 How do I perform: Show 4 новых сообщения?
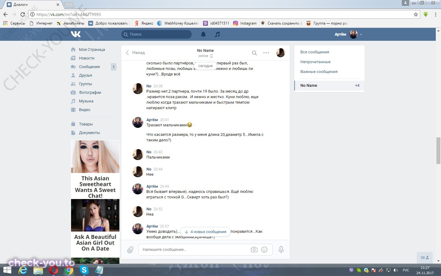205,232
